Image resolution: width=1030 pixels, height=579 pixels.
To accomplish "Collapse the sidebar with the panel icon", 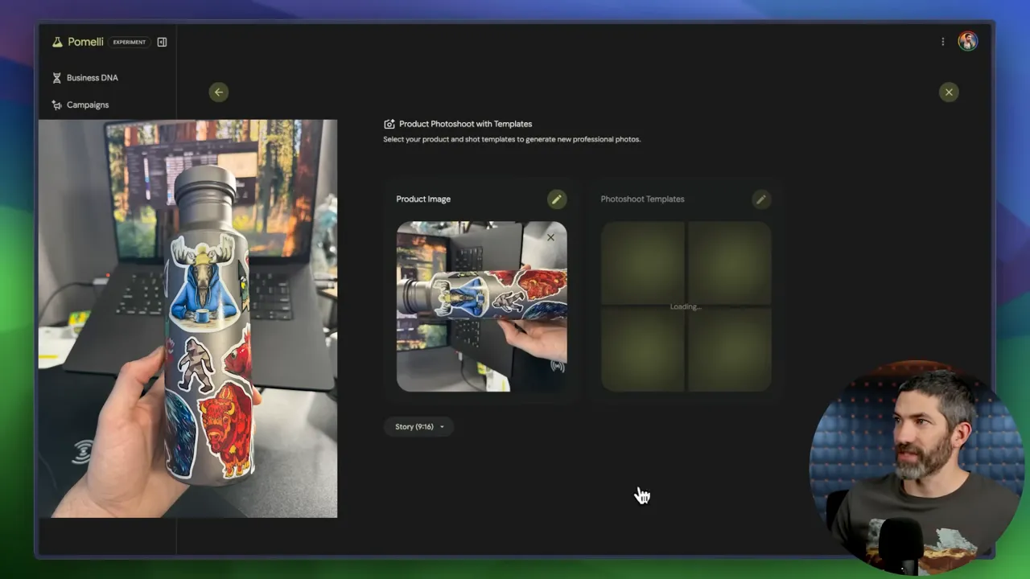I will coord(162,42).
